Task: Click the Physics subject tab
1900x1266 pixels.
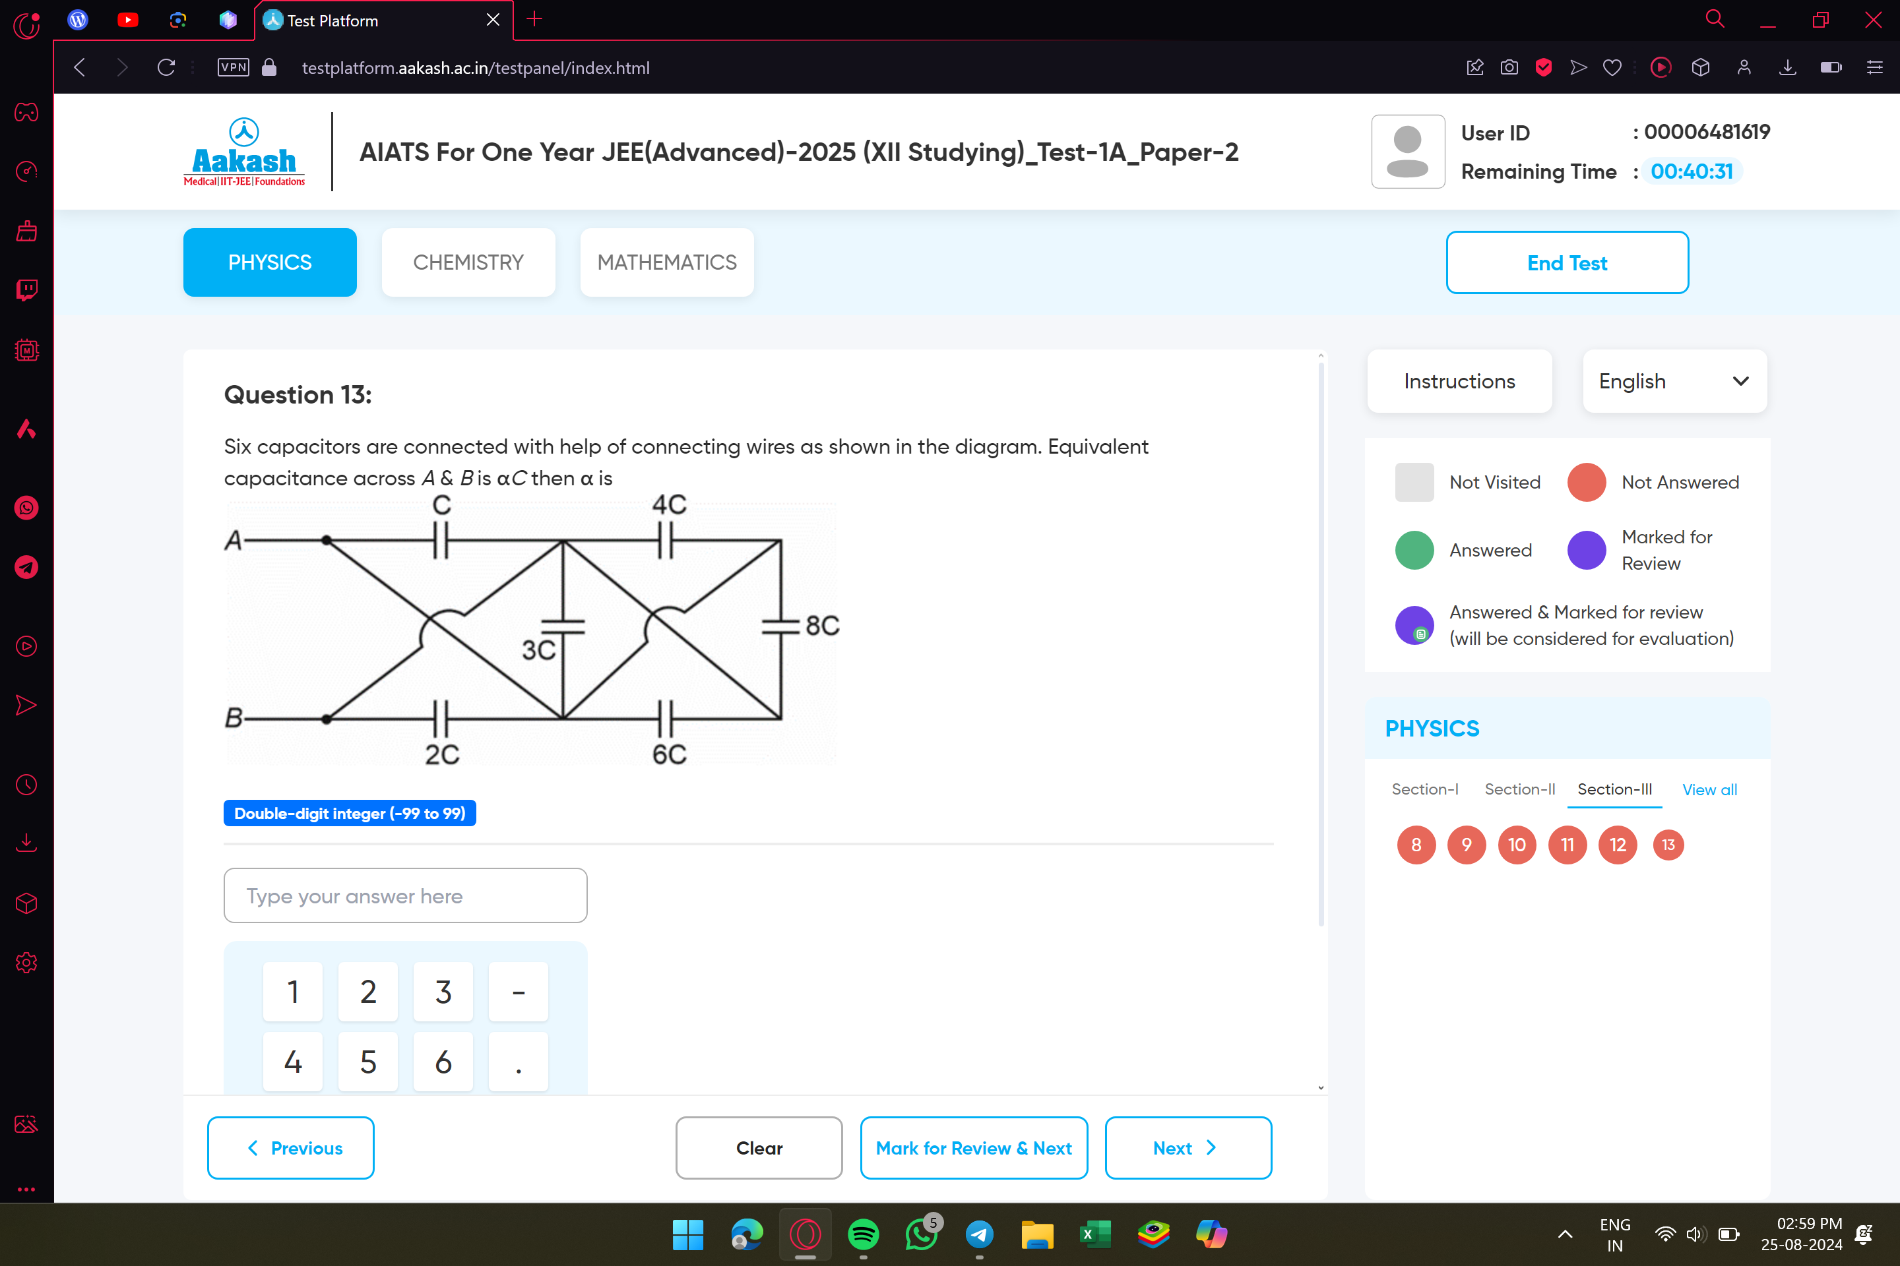Action: click(269, 261)
